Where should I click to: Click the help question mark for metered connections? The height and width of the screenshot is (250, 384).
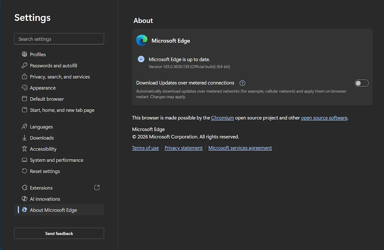[243, 83]
